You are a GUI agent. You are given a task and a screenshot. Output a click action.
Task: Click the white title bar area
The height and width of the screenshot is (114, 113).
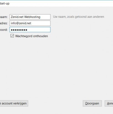[61, 4]
